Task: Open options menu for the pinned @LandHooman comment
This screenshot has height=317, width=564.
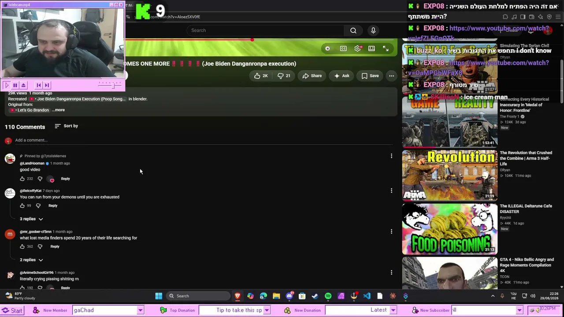Action: click(391, 156)
